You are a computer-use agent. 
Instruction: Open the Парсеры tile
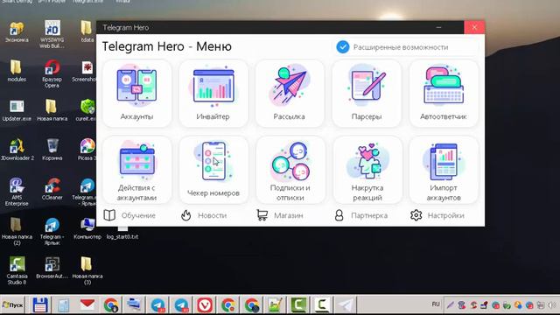[x=367, y=94]
